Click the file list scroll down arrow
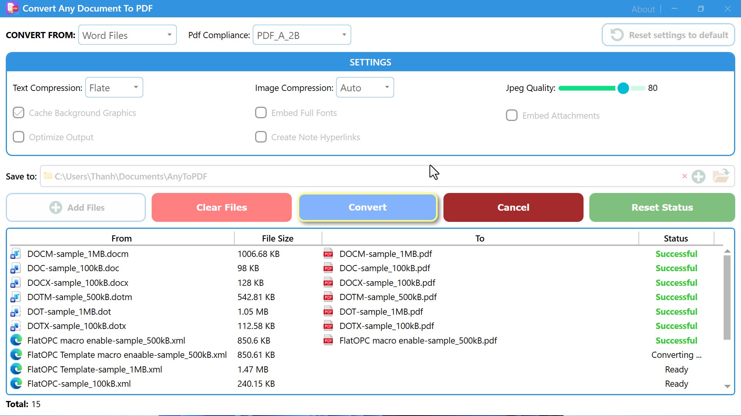Image resolution: width=741 pixels, height=416 pixels. click(x=727, y=386)
